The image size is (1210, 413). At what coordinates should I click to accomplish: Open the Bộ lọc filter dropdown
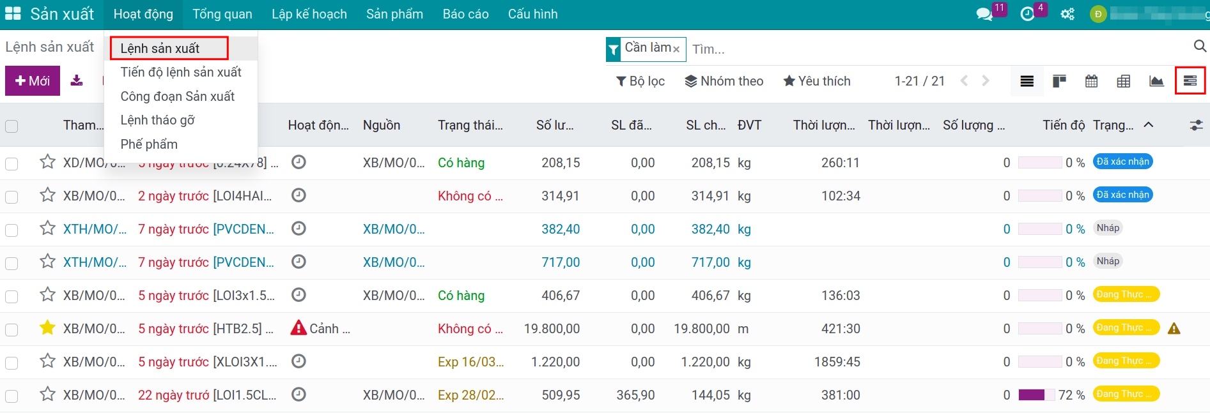[640, 81]
